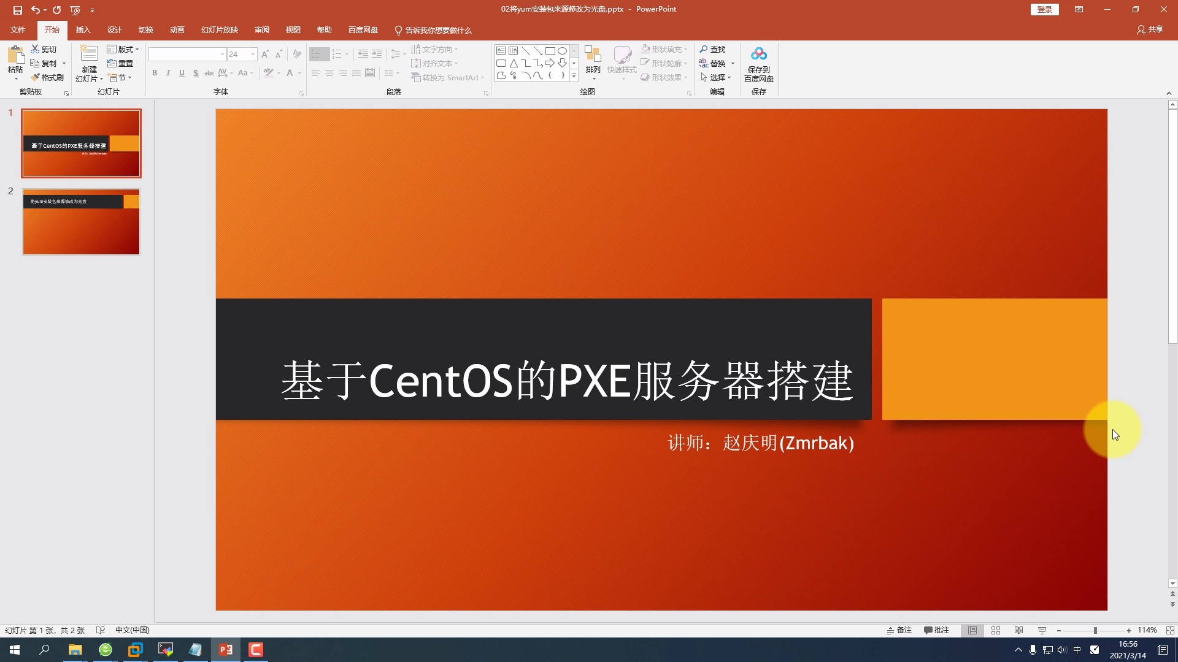Switch to the 插入 ribbon tab
Screen dimensions: 1178x662
point(83,29)
